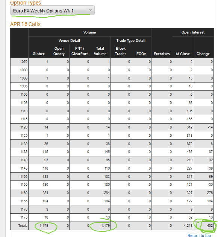Click Total Volume total 1,179
Image resolution: width=218 pixels, height=237 pixels.
(x=105, y=226)
